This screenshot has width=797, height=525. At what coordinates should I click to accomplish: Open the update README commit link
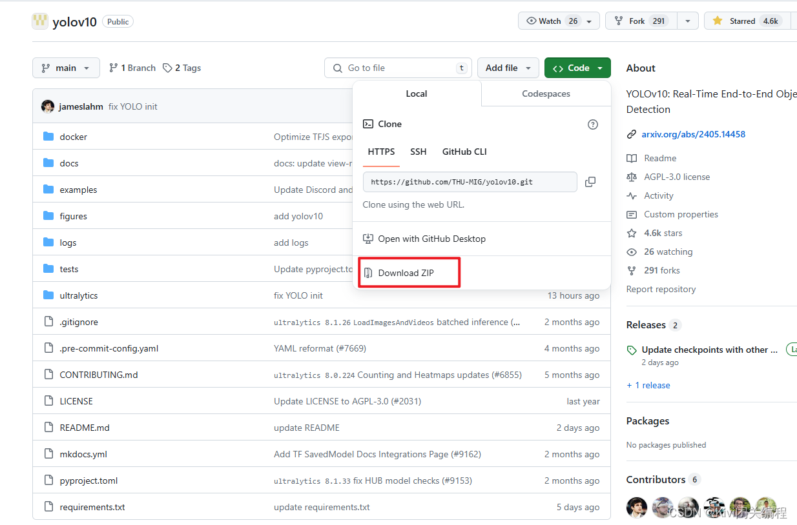(307, 428)
